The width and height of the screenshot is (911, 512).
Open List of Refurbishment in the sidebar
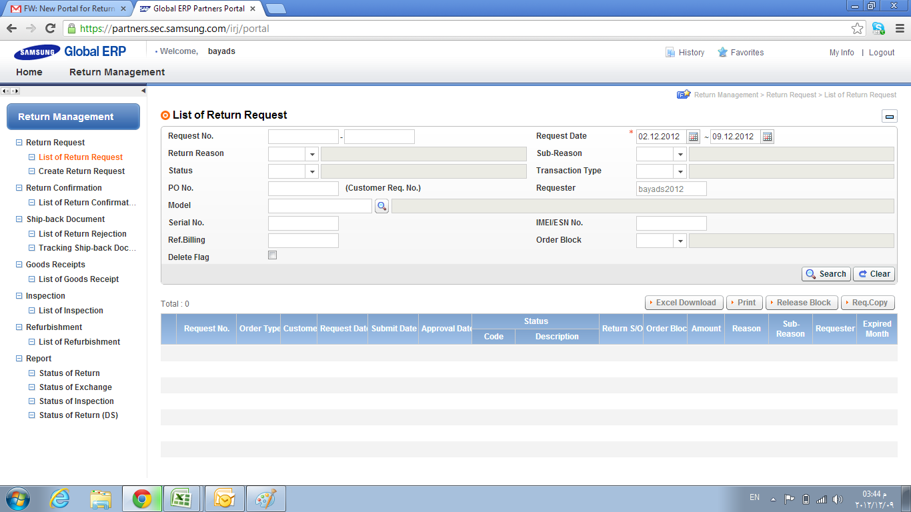pos(79,342)
